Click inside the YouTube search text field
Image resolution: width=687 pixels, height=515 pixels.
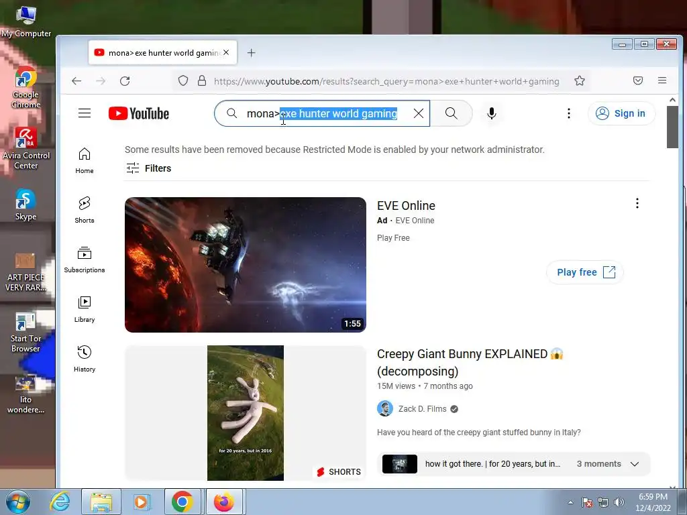(x=322, y=113)
